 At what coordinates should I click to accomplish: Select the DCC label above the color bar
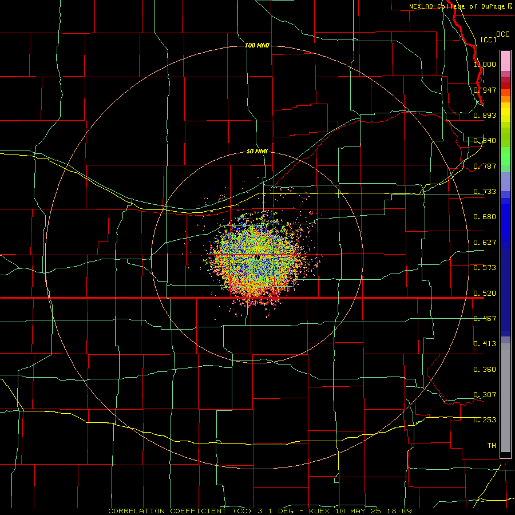pyautogui.click(x=502, y=34)
